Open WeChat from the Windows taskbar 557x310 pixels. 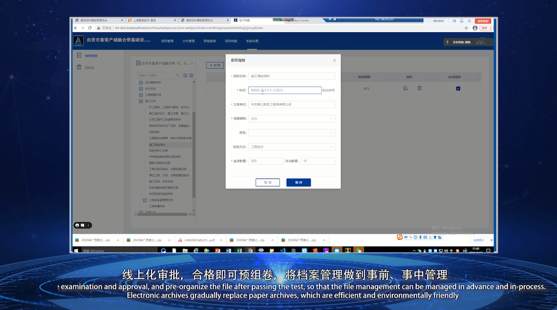359,250
